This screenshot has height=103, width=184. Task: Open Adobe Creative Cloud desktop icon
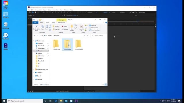6,5
